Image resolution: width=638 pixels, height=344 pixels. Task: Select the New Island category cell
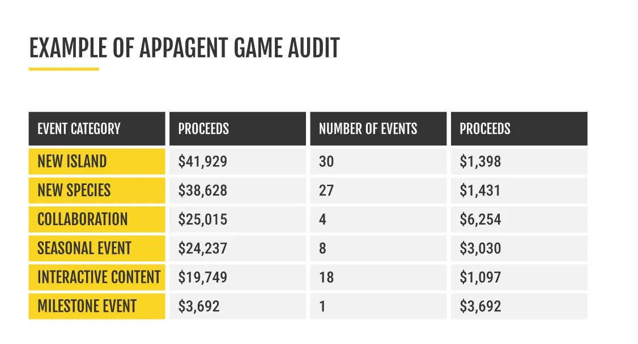tap(97, 162)
